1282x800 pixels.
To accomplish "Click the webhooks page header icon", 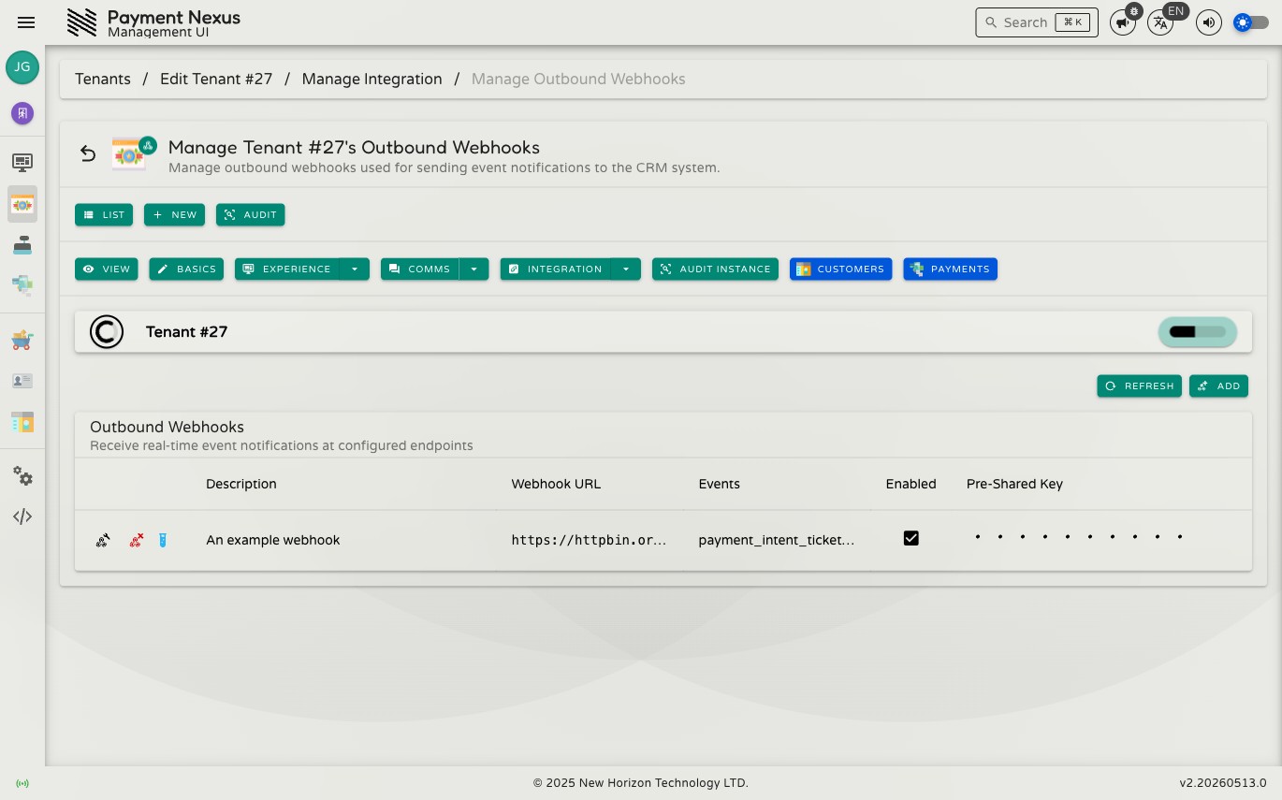I will [132, 153].
